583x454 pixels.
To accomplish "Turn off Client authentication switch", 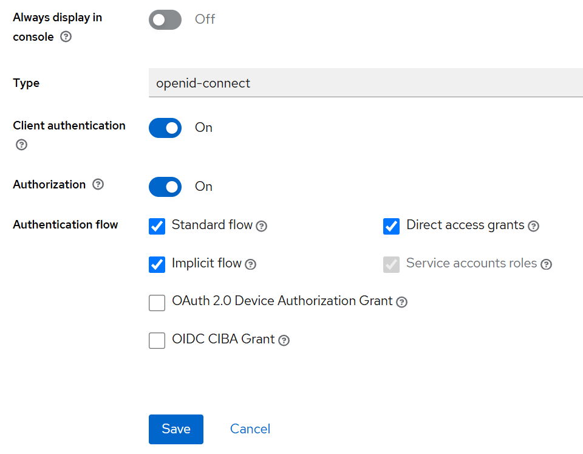I will coord(165,128).
